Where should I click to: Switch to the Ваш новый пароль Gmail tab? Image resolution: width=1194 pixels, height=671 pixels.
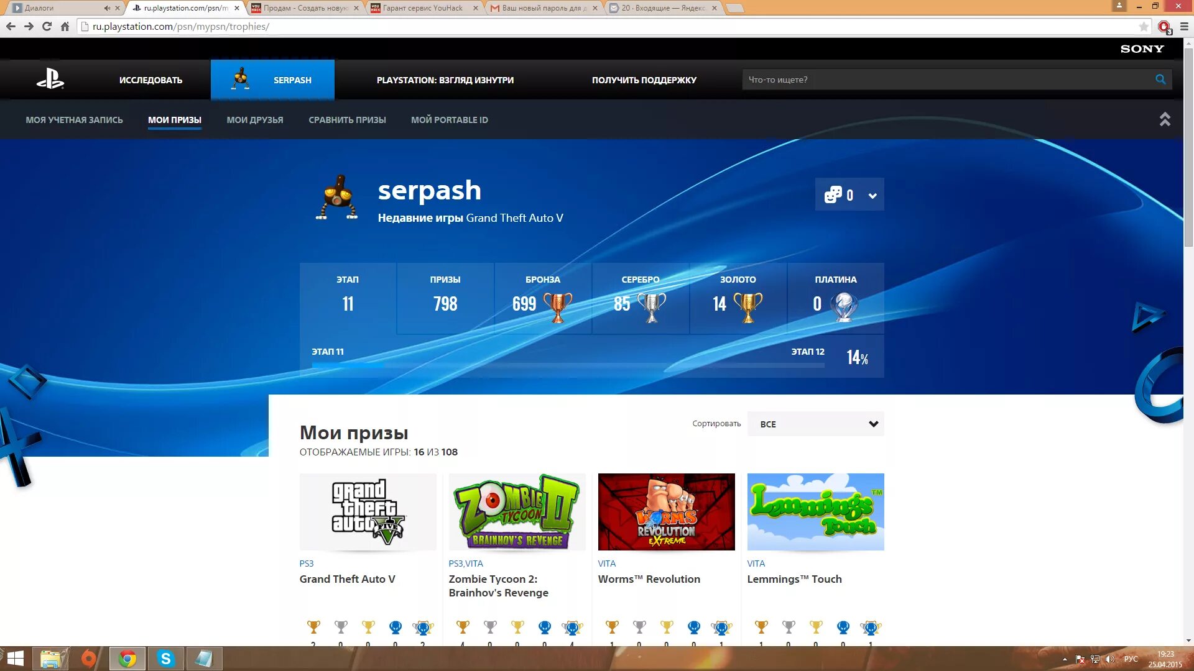pyautogui.click(x=542, y=8)
